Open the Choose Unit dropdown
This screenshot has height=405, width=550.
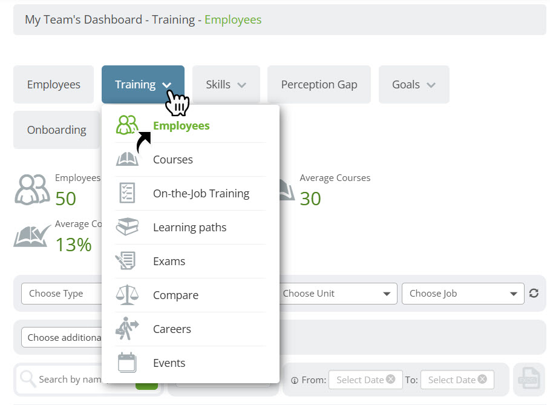pos(338,294)
